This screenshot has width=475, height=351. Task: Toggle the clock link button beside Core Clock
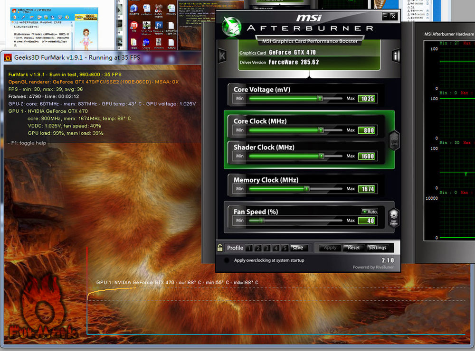point(394,140)
